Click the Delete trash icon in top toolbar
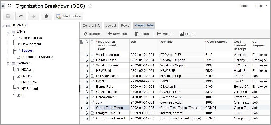Image resolution: width=271 pixels, height=125 pixels. click(x=46, y=16)
